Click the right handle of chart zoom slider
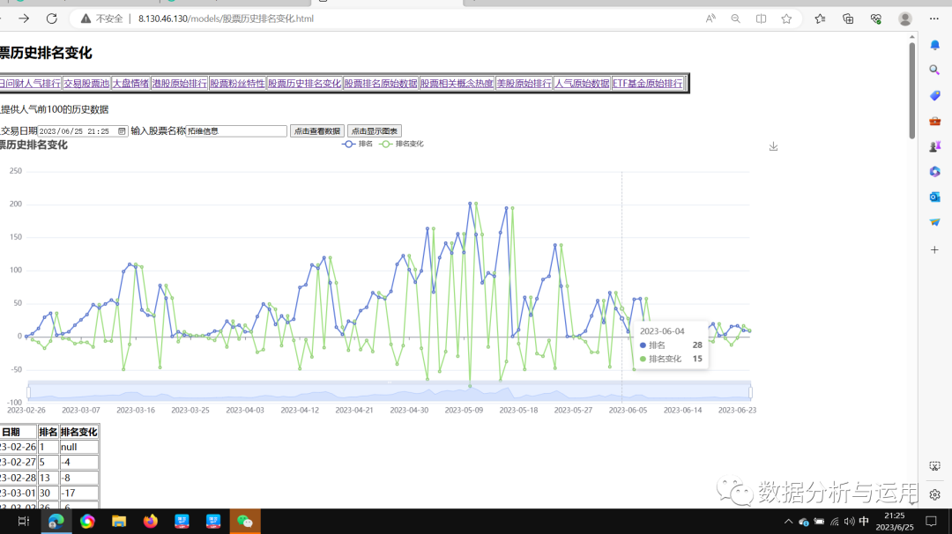 coord(750,392)
